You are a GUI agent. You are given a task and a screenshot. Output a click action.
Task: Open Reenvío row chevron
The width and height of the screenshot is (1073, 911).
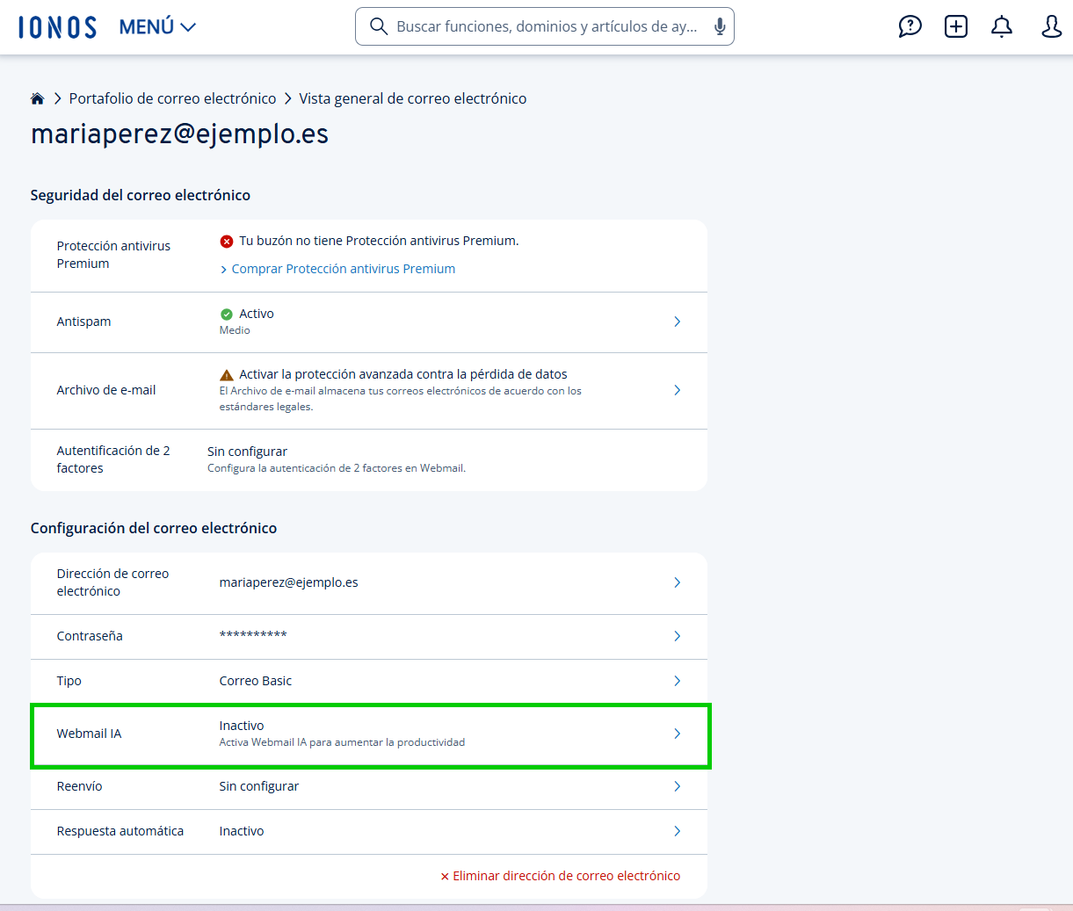[677, 786]
